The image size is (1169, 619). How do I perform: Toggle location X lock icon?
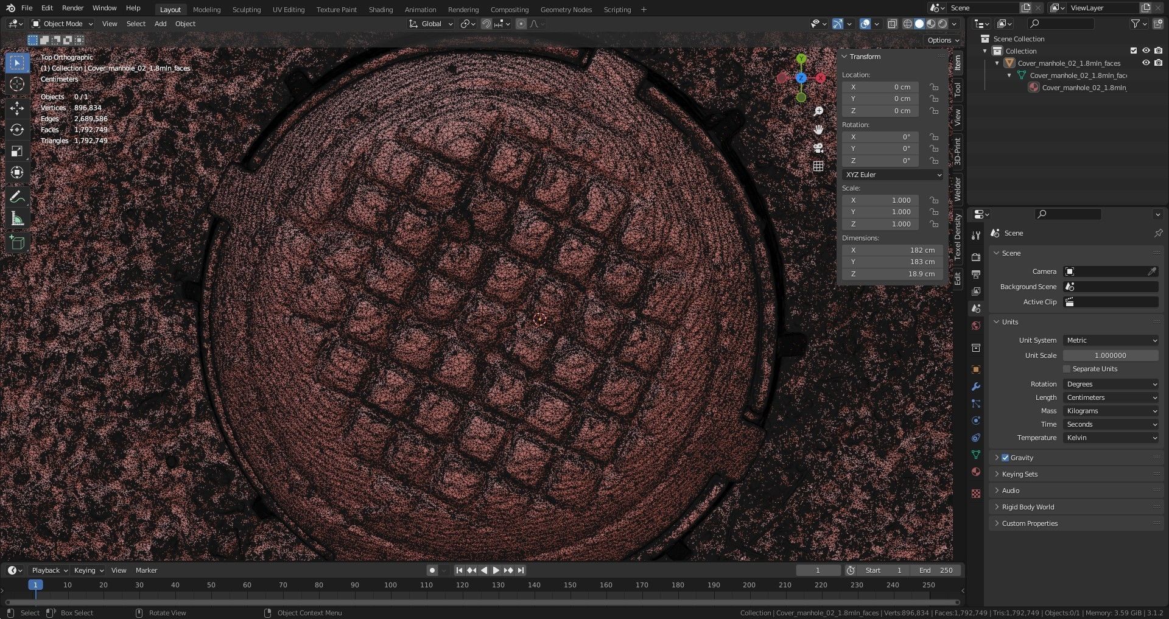[934, 87]
